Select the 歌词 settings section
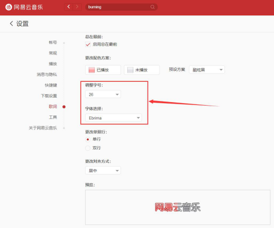The height and width of the screenshot is (228, 274). [x=53, y=107]
